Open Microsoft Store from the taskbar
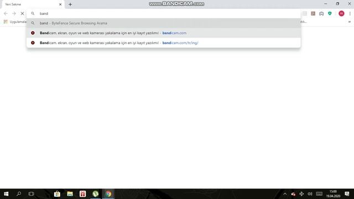The image size is (354, 199). pos(57,194)
